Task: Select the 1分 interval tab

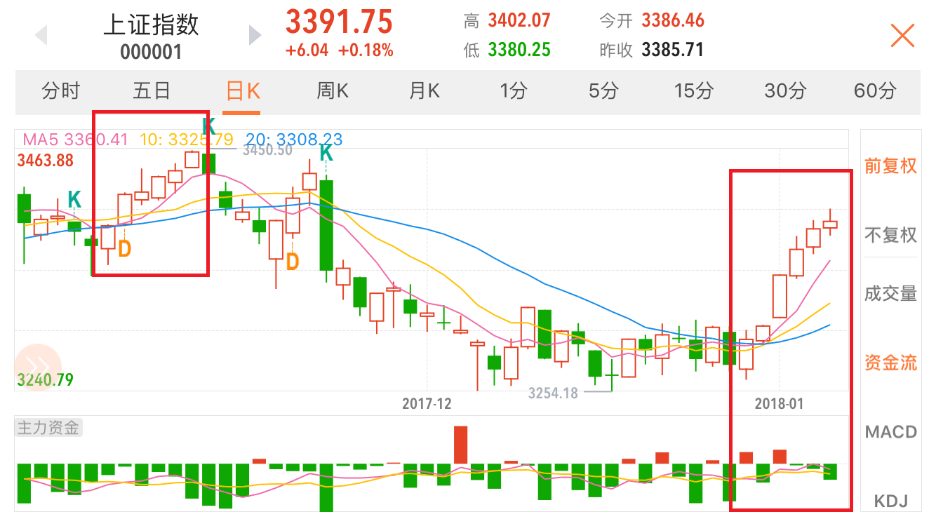Action: 514,90
